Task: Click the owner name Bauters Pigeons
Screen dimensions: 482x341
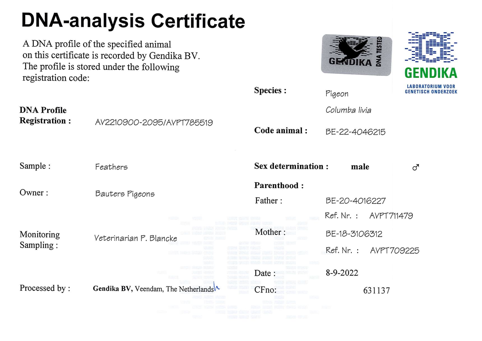Action: click(125, 194)
